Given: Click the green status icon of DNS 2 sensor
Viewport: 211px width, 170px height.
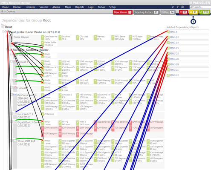Looking at the screenshot, I should click(60, 75).
